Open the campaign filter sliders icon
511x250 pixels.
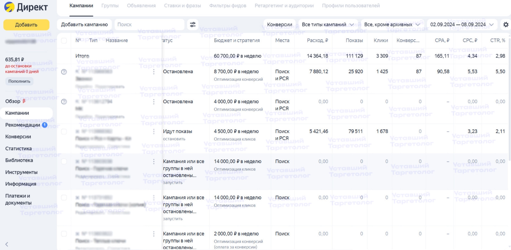193,24
